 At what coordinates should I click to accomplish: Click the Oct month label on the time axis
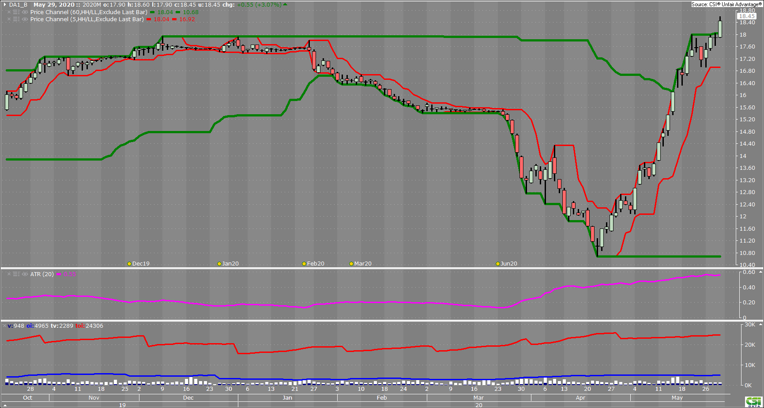pyautogui.click(x=27, y=398)
